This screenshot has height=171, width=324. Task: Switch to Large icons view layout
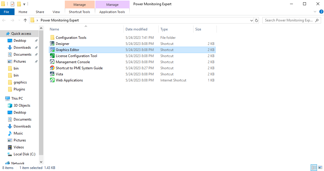coord(320,168)
